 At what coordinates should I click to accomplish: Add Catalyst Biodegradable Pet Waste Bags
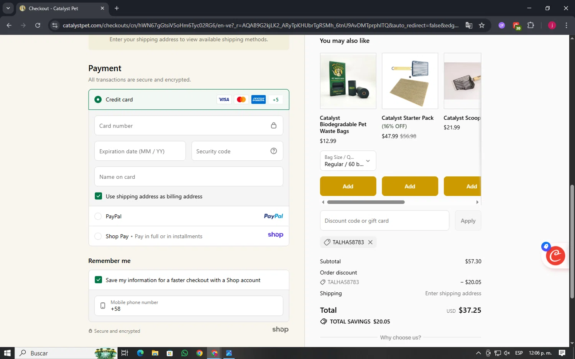coord(348,186)
